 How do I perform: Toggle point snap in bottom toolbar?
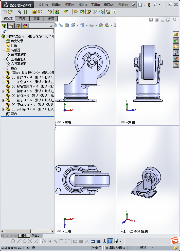[x=7, y=241]
